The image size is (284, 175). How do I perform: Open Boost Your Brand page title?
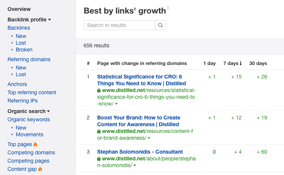tap(139, 121)
